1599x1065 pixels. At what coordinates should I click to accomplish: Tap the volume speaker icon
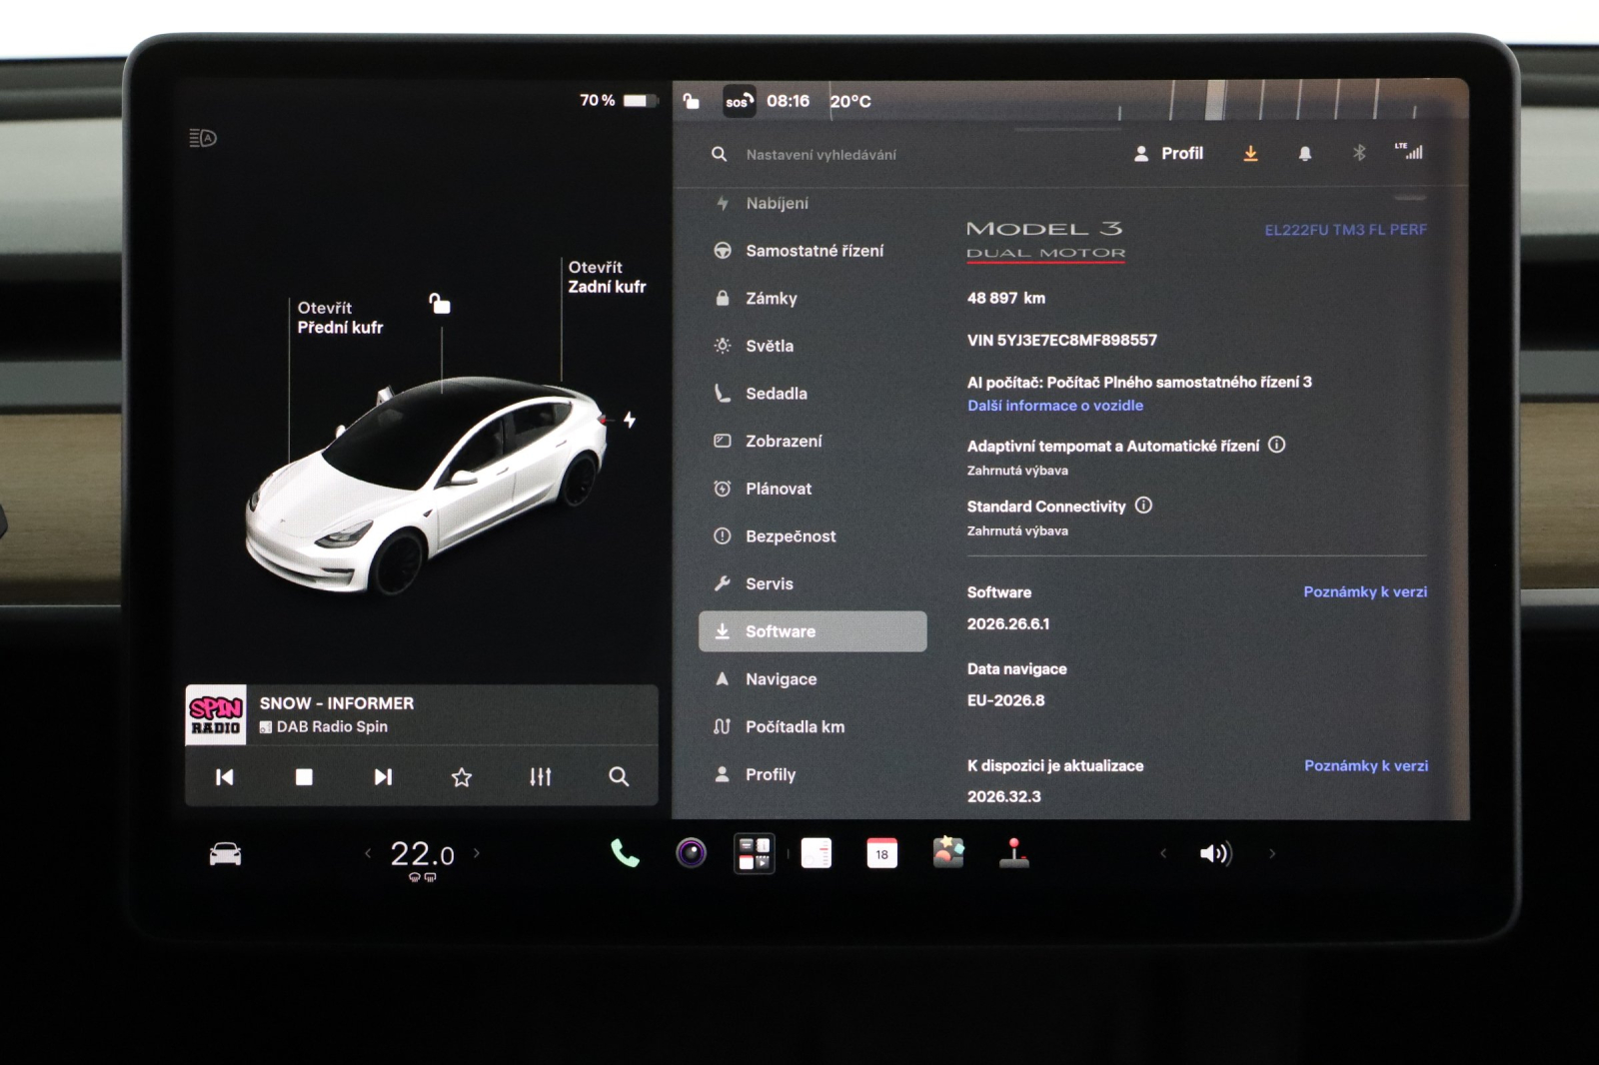pos(1215,853)
